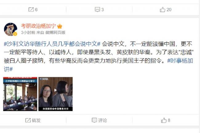Open comments icon with count 3
The image size is (200, 133).
point(98,10)
